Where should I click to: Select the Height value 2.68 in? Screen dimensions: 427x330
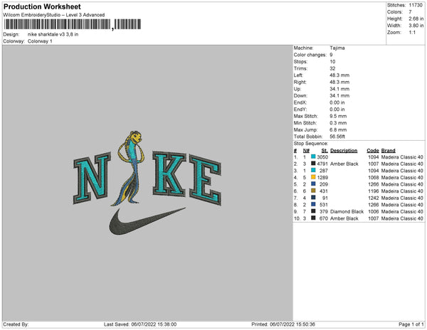416,18
